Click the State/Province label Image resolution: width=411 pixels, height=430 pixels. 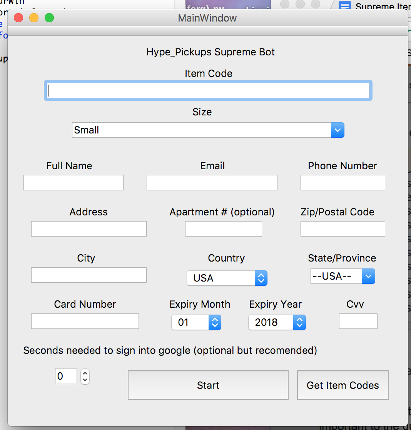coord(342,258)
